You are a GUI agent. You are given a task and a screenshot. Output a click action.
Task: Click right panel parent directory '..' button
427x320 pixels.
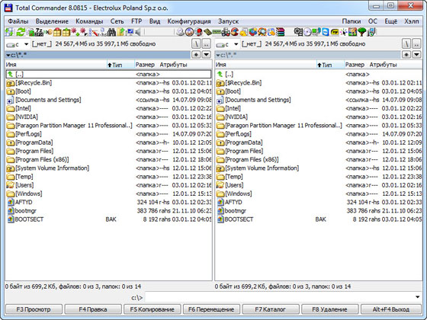point(416,44)
